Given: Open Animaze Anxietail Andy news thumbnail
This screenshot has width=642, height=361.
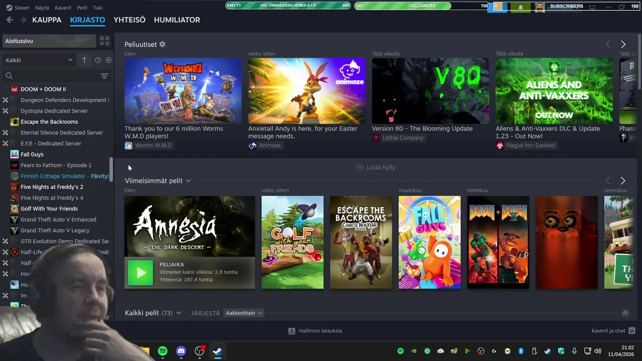Looking at the screenshot, I should click(x=307, y=91).
